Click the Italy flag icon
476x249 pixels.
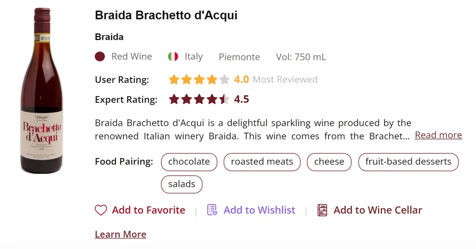[173, 57]
